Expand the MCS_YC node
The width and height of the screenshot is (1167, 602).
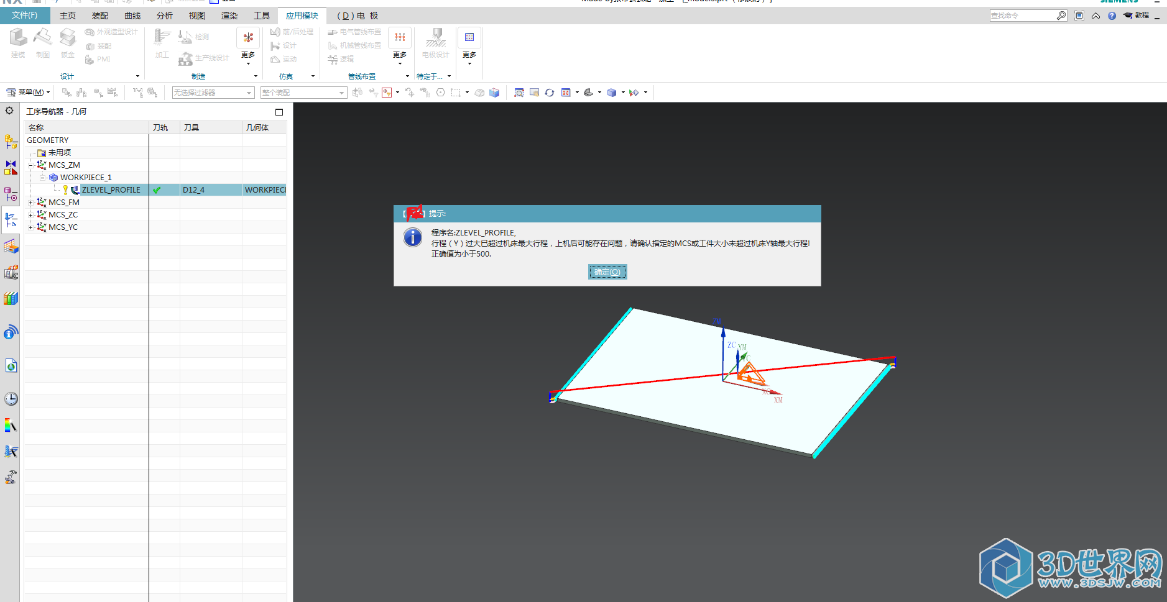coord(30,227)
